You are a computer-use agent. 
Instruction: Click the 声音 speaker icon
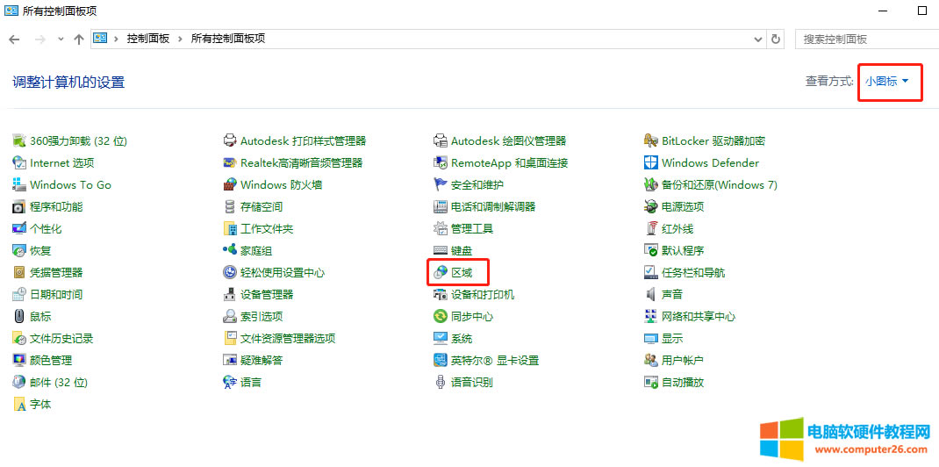(651, 295)
